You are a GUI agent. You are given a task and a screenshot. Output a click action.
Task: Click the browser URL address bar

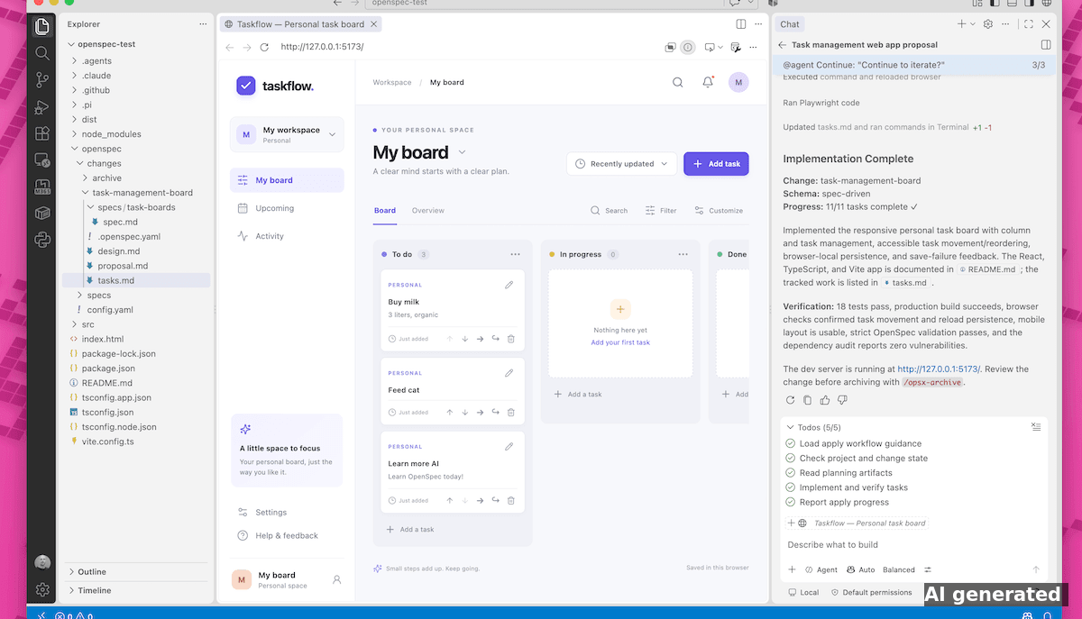(469, 47)
